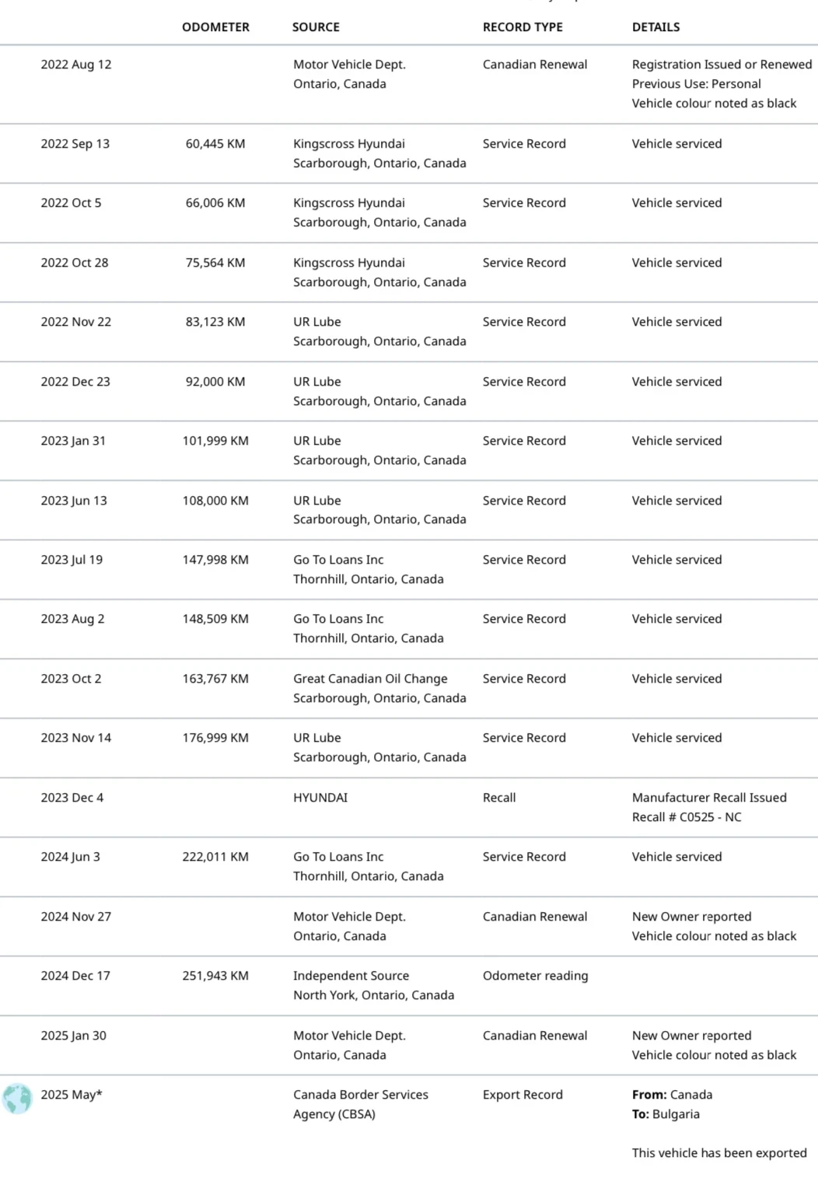
Task: Click the Recall # C0525 - NC text
Action: coord(687,817)
